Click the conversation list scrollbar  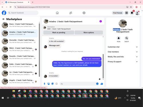[39, 50]
